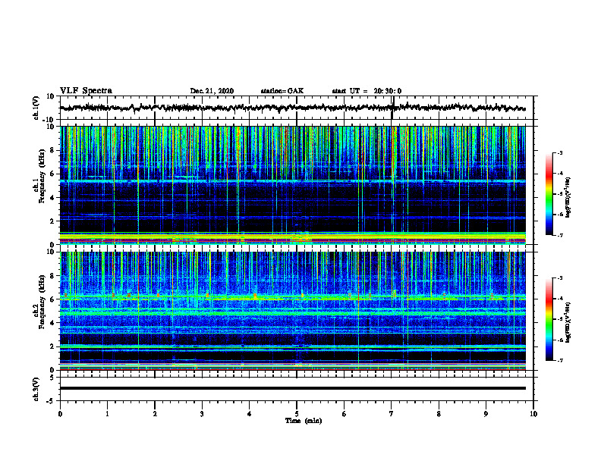Click the "VLF Spectra" title text
601x464 pixels.
click(x=86, y=91)
